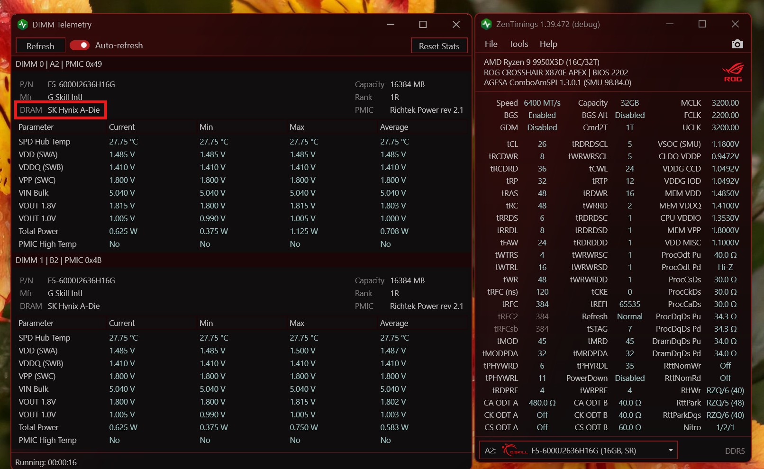Click the MCLK value 3200.00
764x469 pixels.
[x=726, y=103]
